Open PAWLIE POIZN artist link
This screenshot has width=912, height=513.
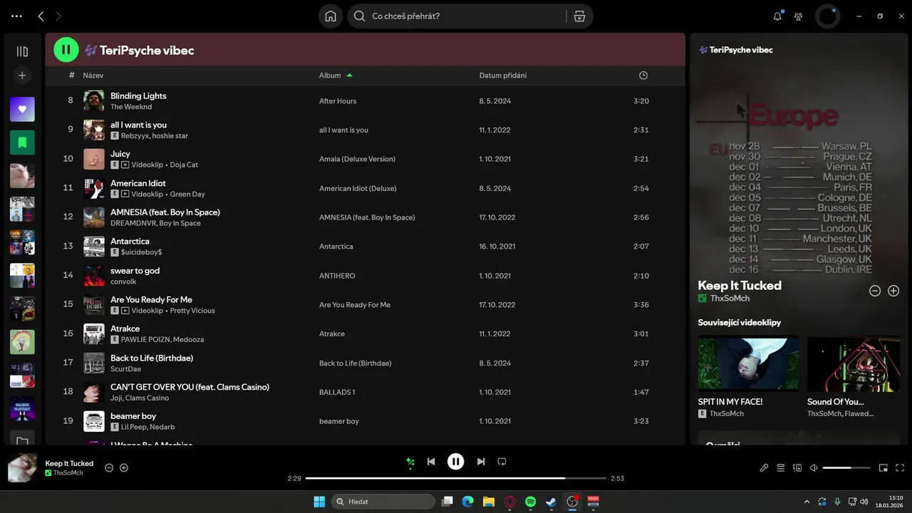pyautogui.click(x=145, y=340)
